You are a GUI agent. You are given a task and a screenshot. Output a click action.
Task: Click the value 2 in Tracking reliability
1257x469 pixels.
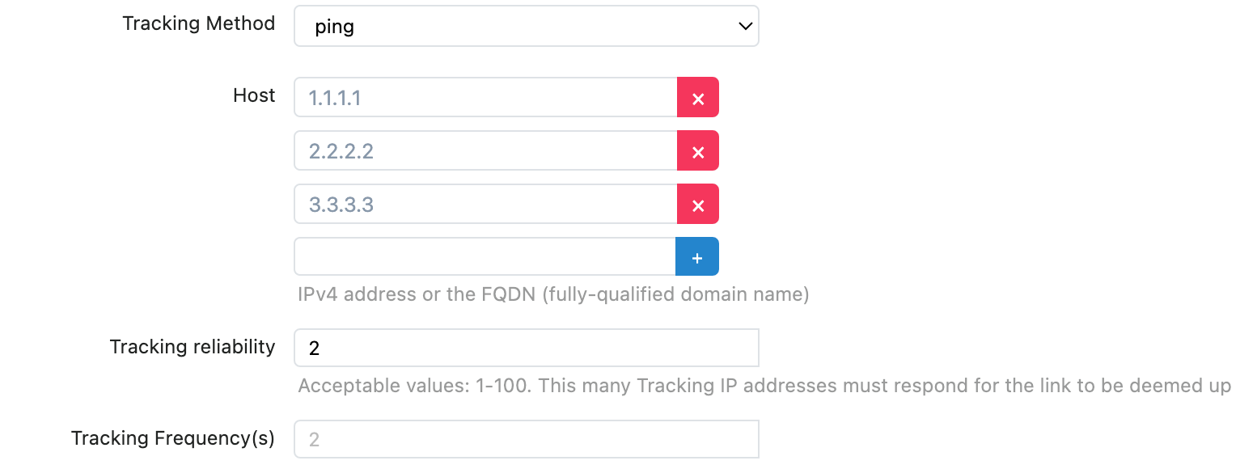click(x=315, y=349)
